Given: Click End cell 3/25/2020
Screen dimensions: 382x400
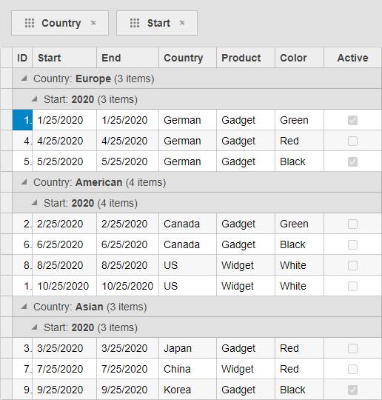Looking at the screenshot, I should (x=128, y=348).
